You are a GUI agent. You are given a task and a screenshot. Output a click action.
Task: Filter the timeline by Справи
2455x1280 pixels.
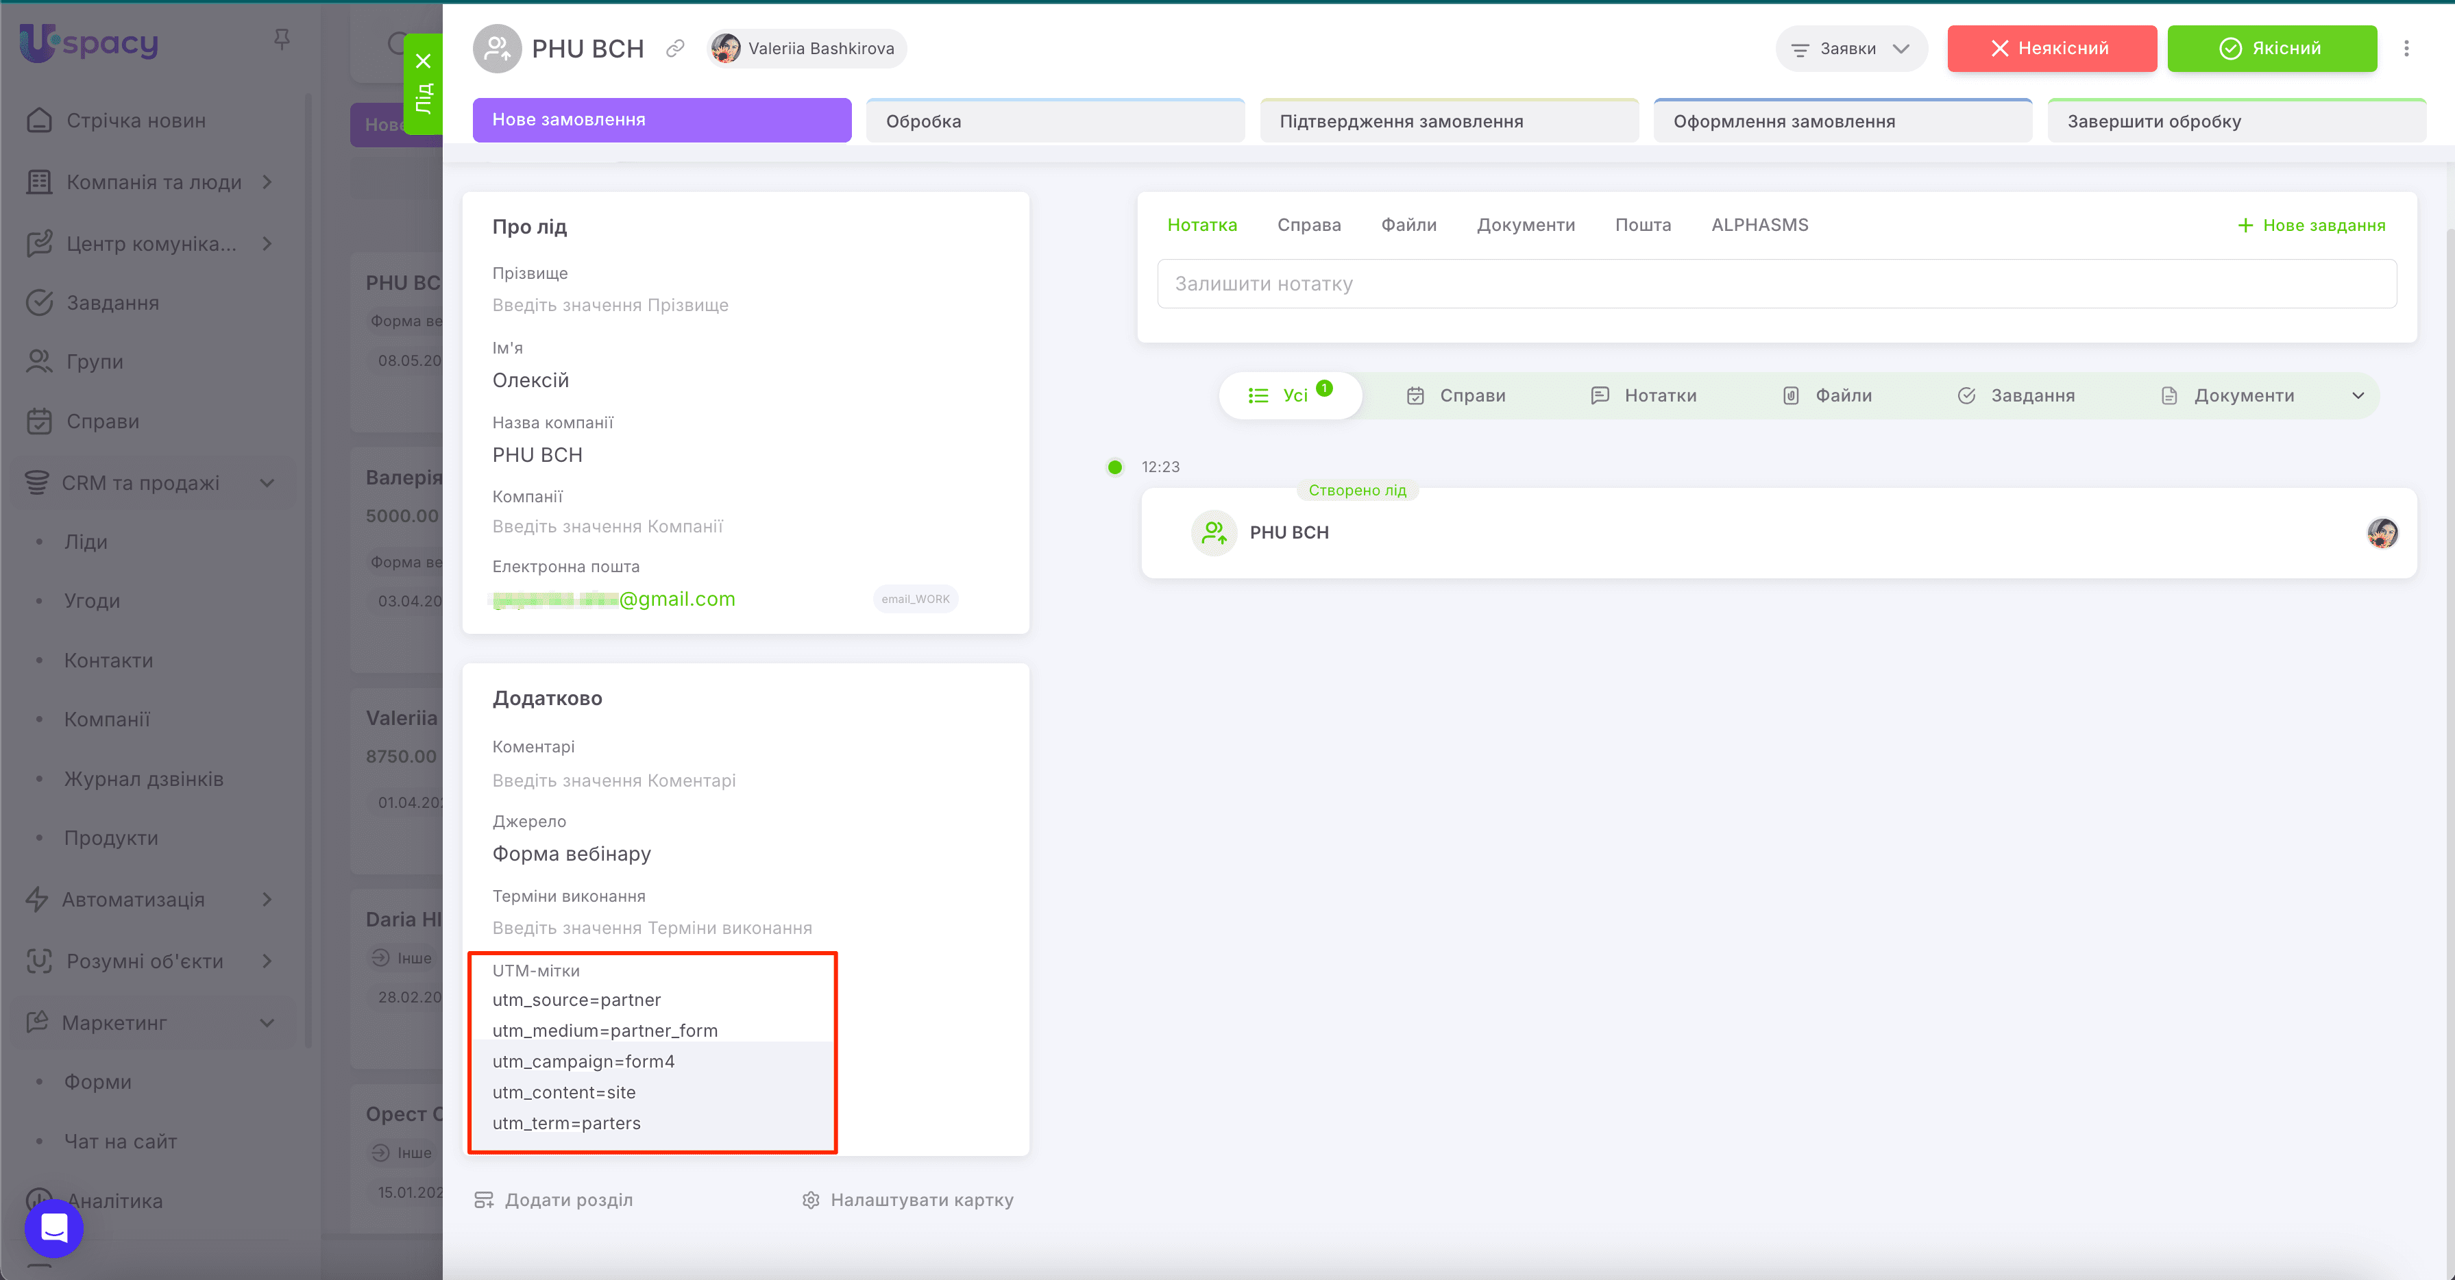point(1456,395)
